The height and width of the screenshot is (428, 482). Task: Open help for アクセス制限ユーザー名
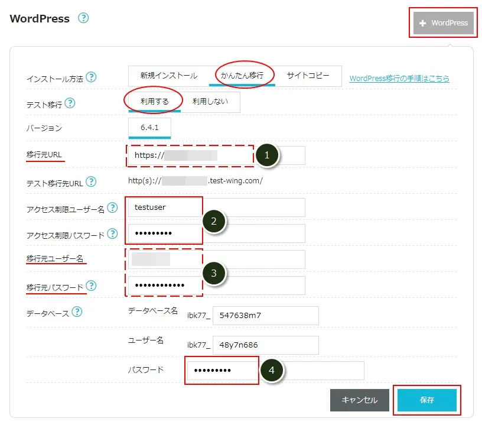112,207
